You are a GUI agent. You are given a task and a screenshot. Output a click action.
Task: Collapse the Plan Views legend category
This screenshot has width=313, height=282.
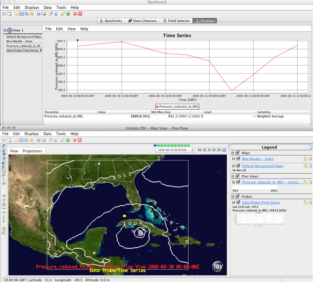[233, 176]
